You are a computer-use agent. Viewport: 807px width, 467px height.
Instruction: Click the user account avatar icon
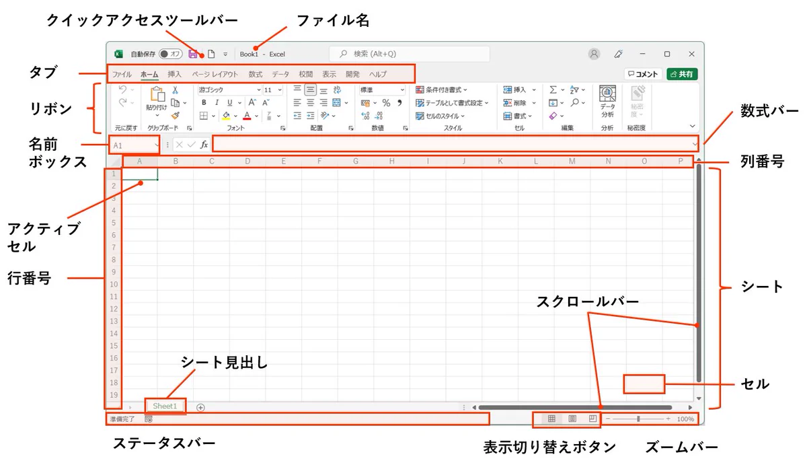(x=594, y=54)
